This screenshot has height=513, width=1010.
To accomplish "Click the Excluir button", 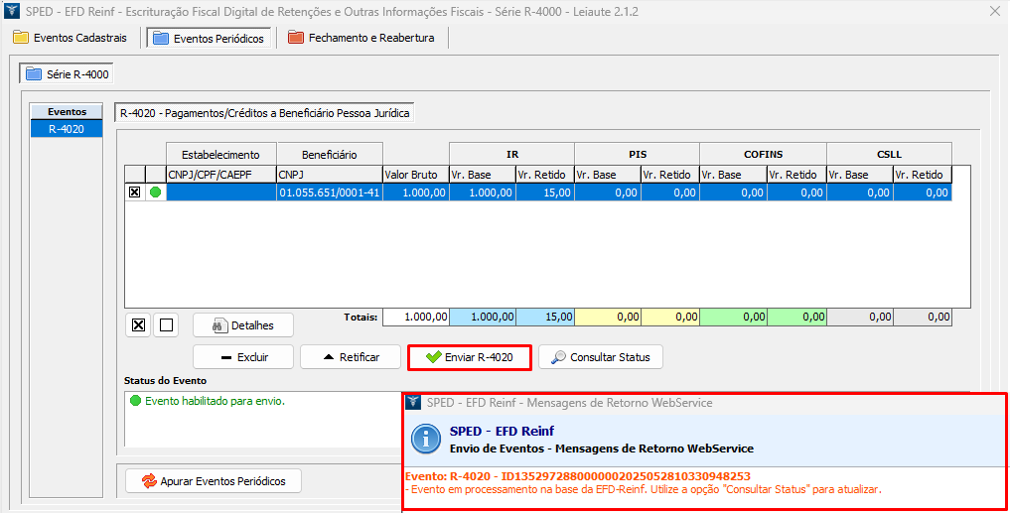I will (x=243, y=357).
